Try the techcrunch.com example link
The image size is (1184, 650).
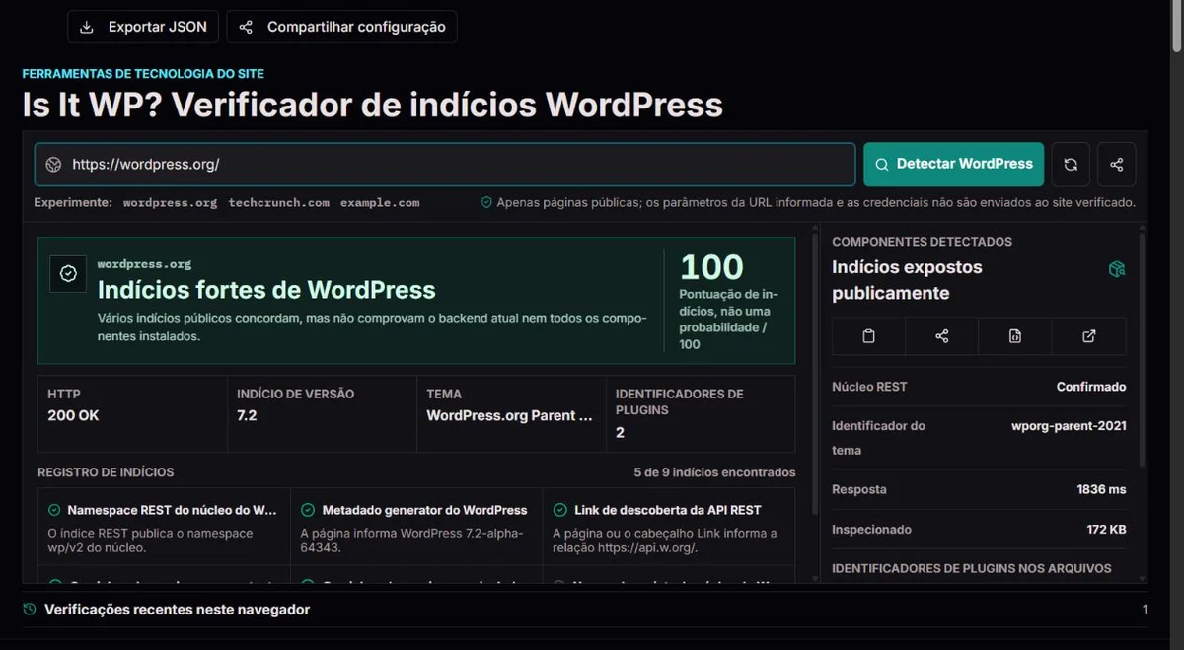click(x=279, y=202)
